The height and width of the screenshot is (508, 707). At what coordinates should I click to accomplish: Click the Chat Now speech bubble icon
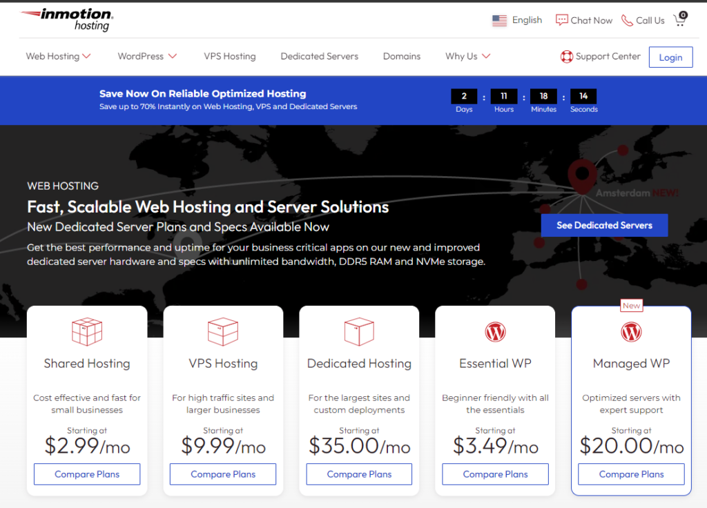[561, 20]
